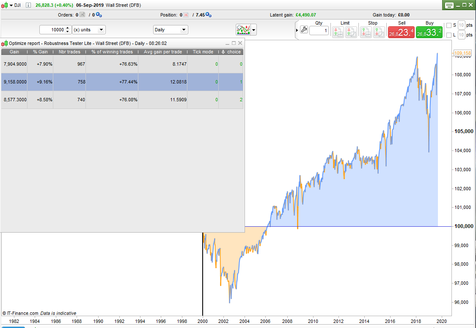Open the position settings gear
Image resolution: width=476 pixels, height=328 pixels.
point(208,15)
